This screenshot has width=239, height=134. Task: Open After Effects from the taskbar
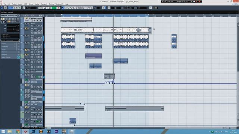[56, 131]
